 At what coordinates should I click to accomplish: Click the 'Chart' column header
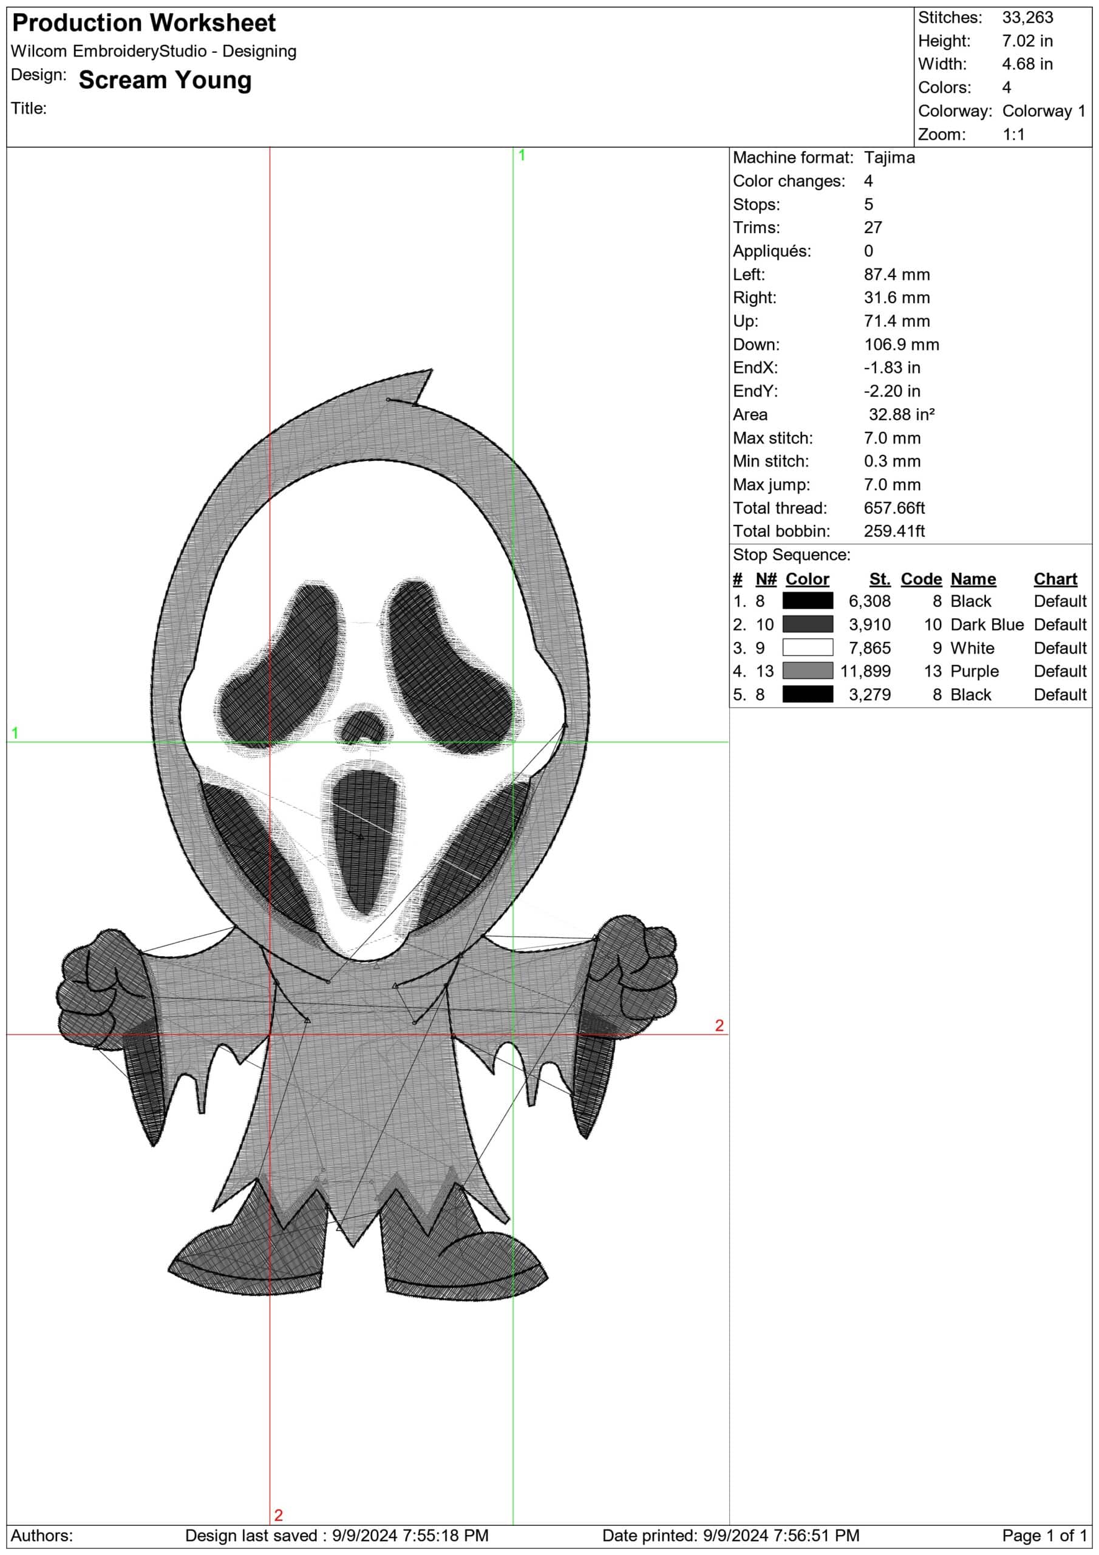tap(1055, 579)
